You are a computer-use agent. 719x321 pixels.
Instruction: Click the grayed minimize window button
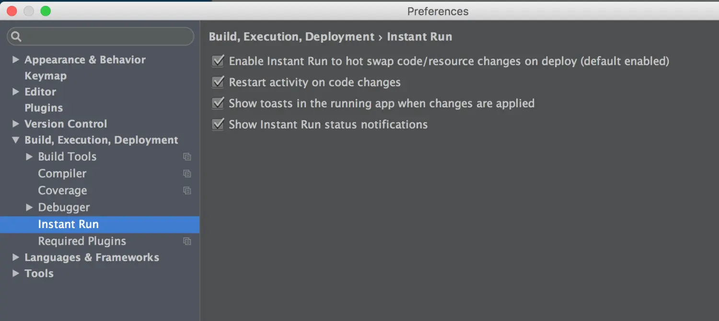(x=29, y=11)
